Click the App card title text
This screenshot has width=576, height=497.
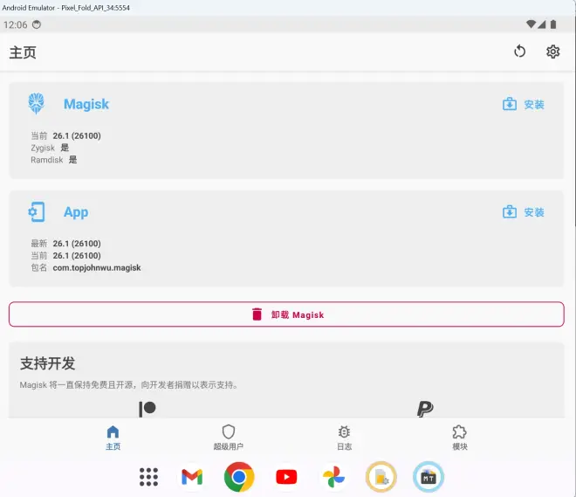(x=76, y=212)
